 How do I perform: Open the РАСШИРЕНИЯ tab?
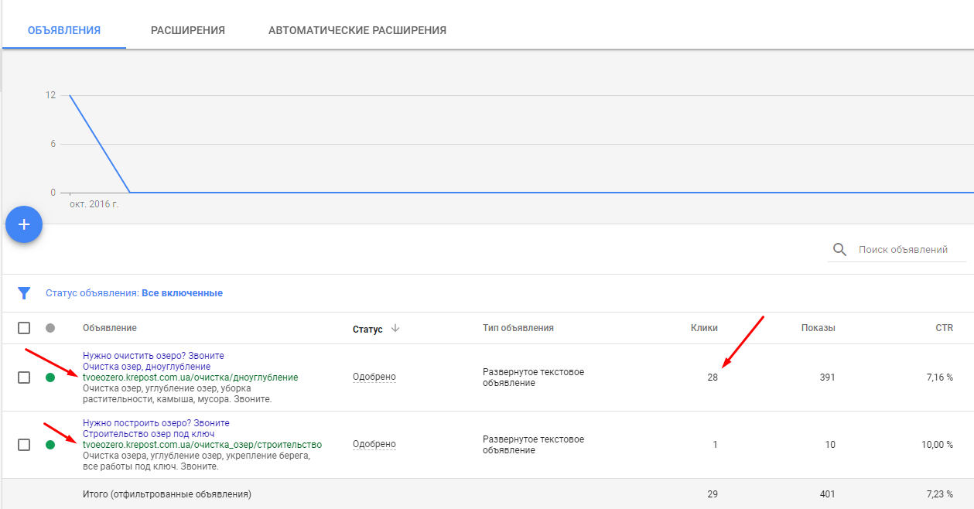[x=188, y=30]
